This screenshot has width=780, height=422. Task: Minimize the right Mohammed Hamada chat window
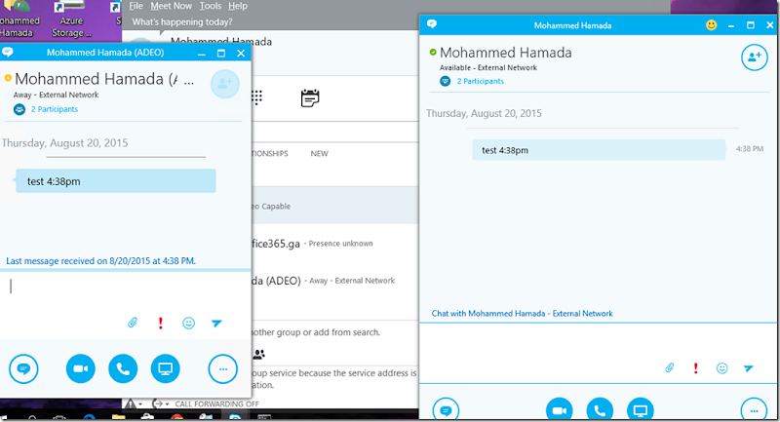[x=730, y=25]
